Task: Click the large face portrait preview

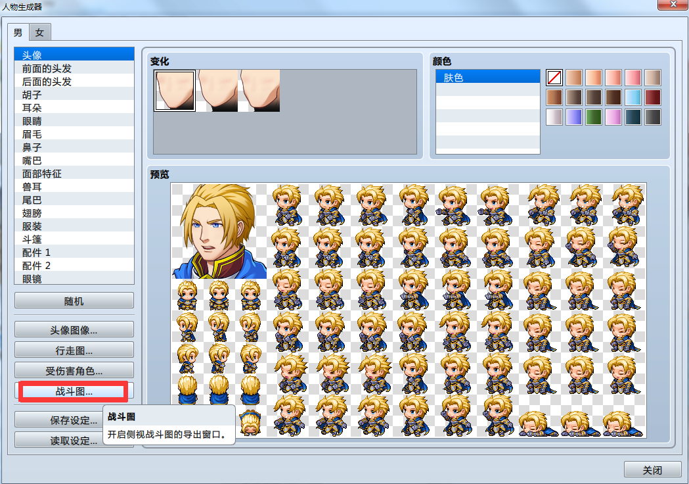Action: [x=219, y=231]
